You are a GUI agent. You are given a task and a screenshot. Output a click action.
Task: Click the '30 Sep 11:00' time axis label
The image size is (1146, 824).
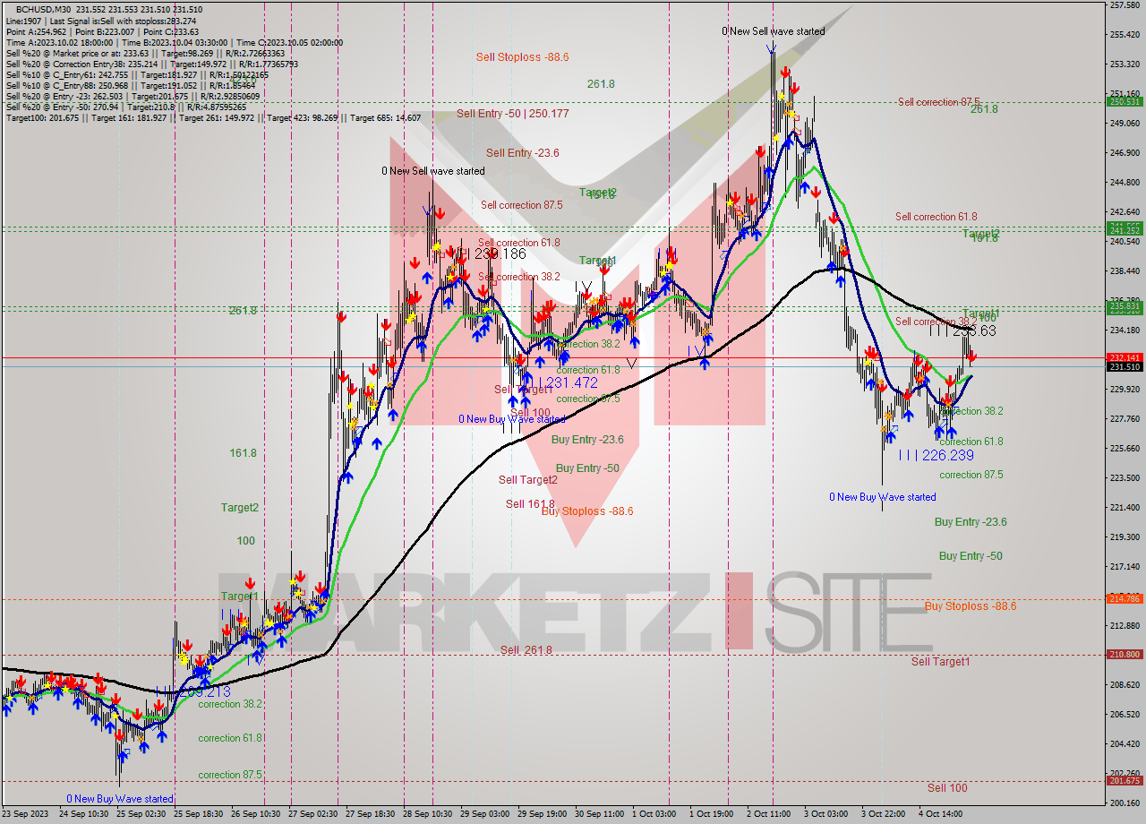[601, 814]
